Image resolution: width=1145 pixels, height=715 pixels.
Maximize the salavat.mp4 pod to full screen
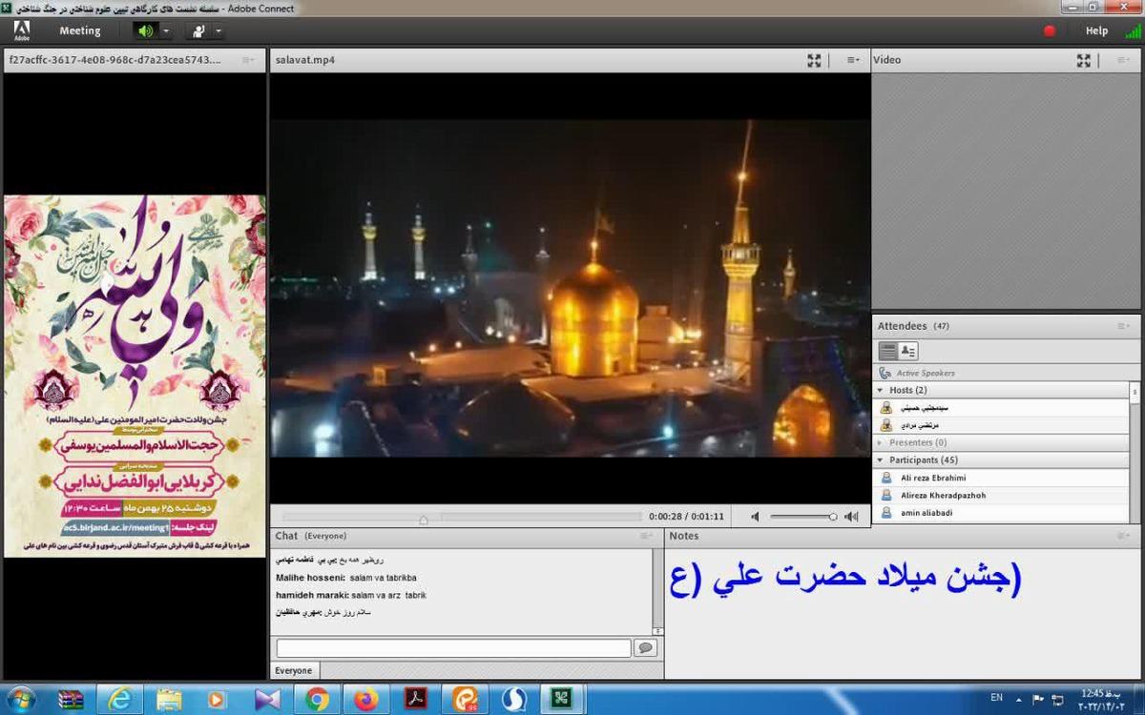point(814,60)
